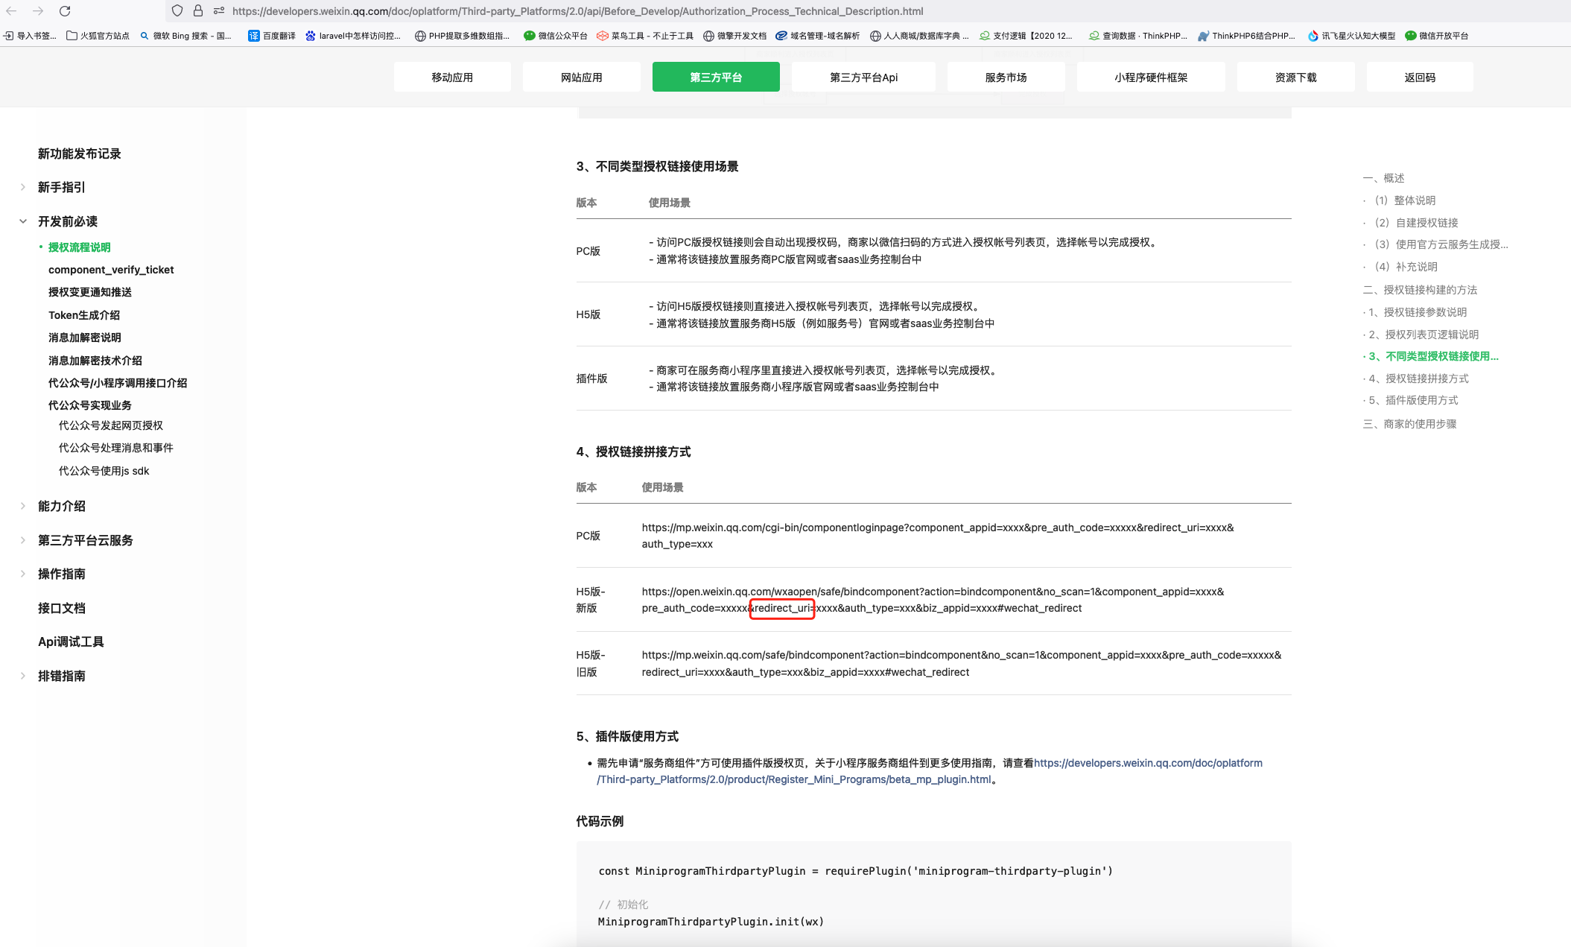Select component_verify_ticket in the sidebar
The height and width of the screenshot is (947, 1571).
click(x=111, y=270)
